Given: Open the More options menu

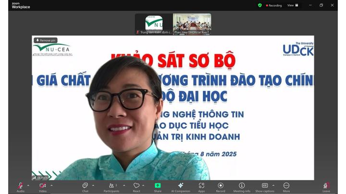Looking at the screenshot, I should (286, 187).
